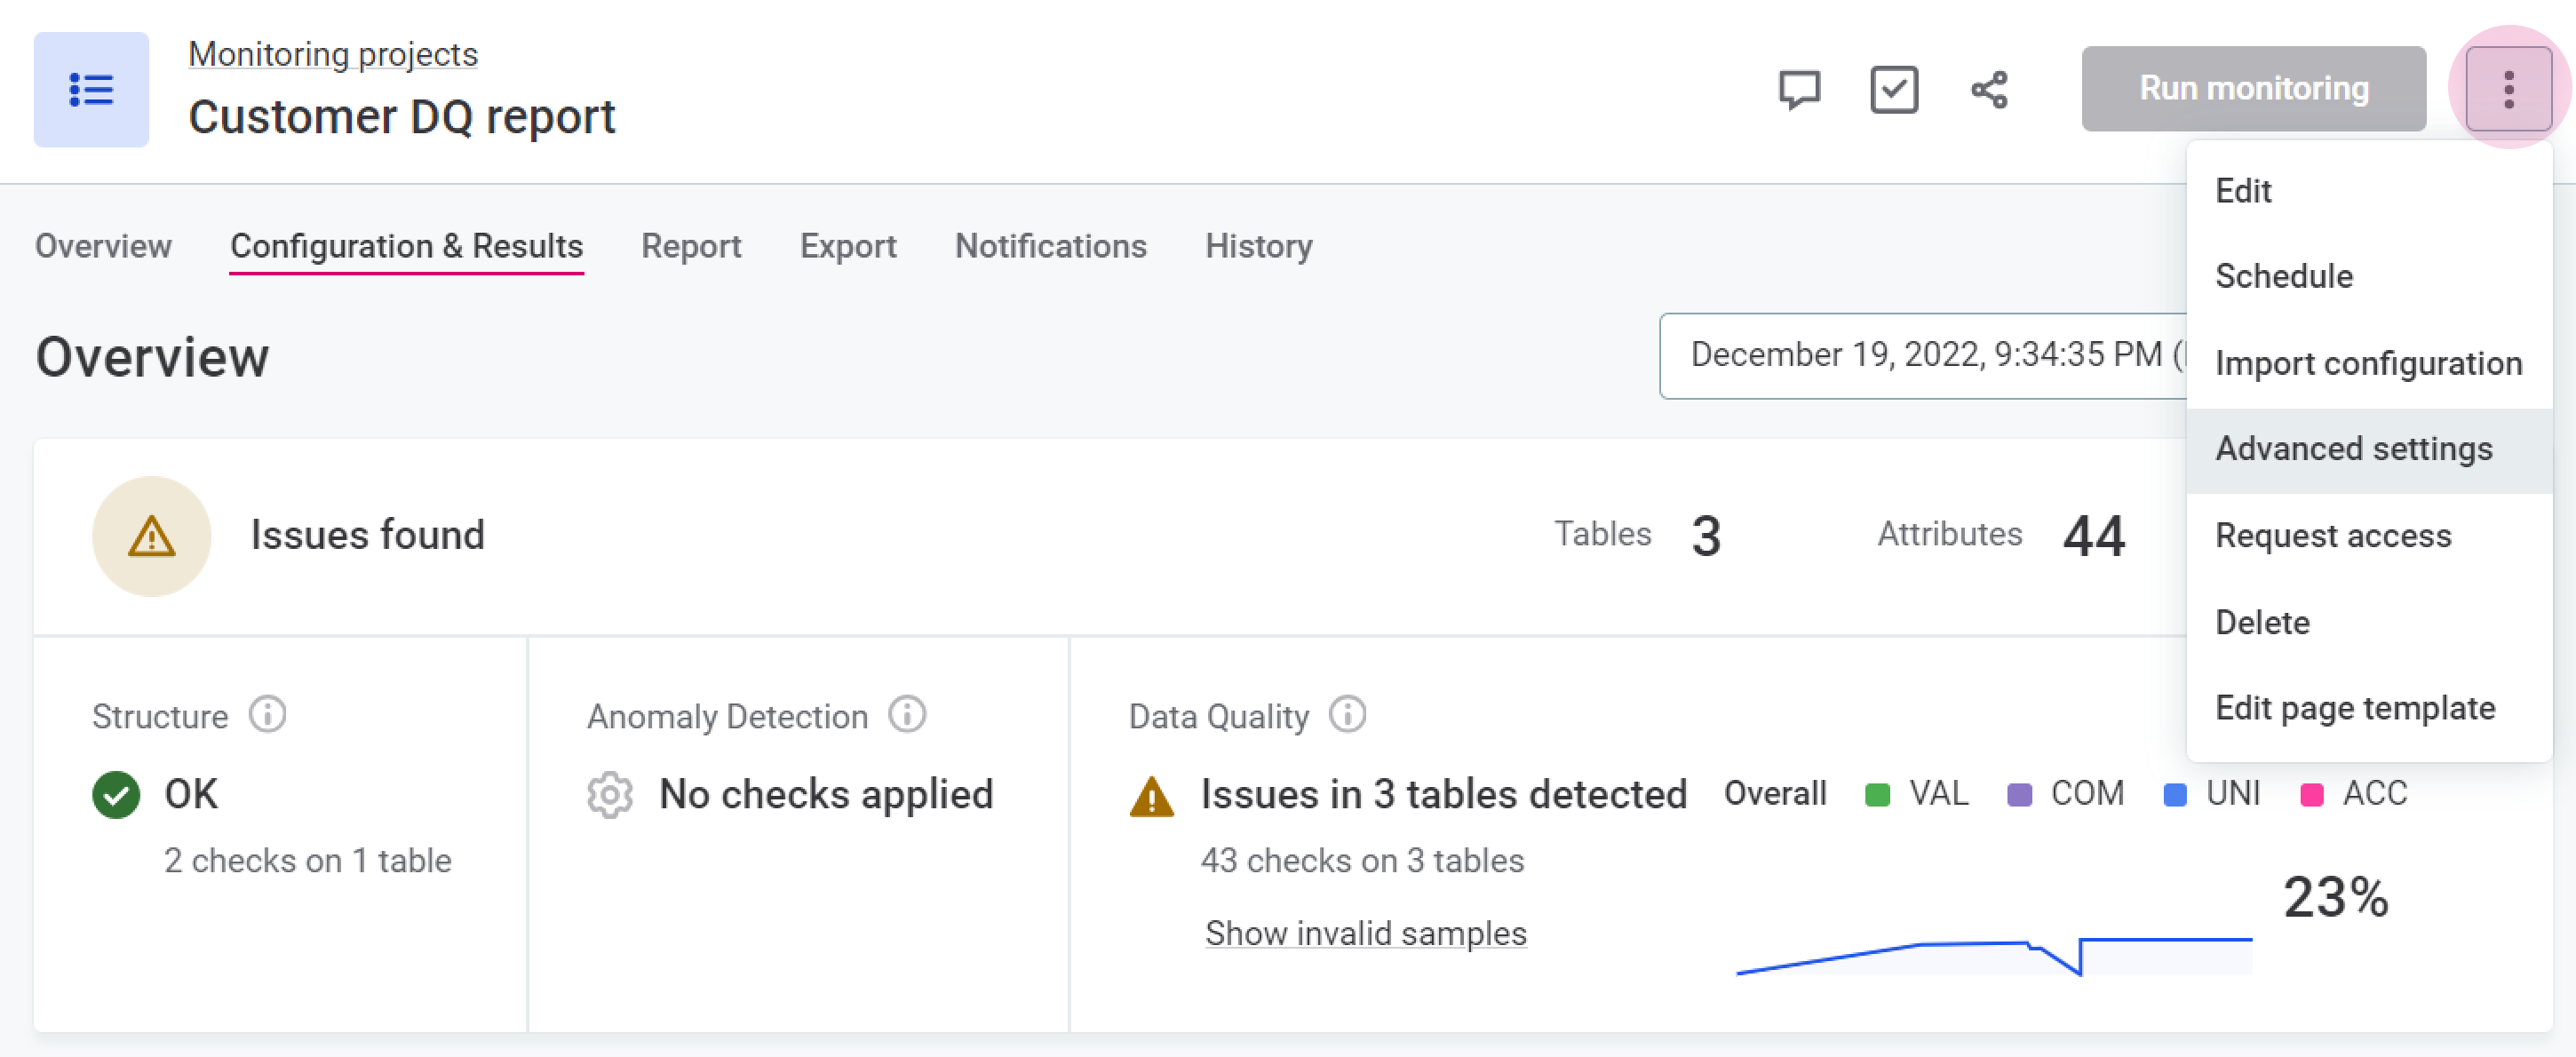Click the monitoring project list icon
Viewport: 2576px width, 1057px height.
[x=91, y=90]
